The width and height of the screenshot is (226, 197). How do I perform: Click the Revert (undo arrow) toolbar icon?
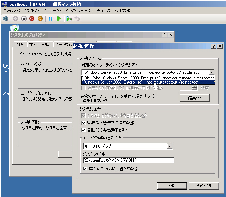pyautogui.click(x=77, y=19)
